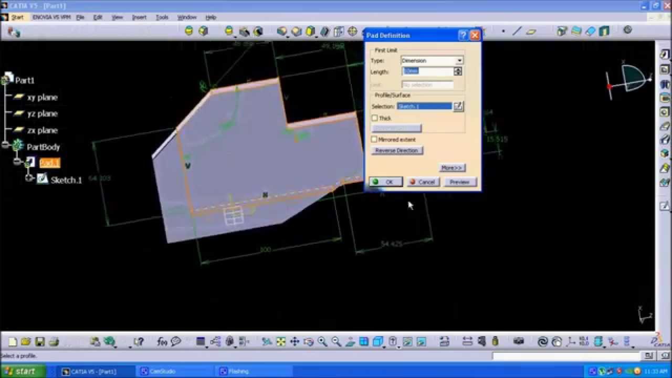This screenshot has height=378, width=672.
Task: Click the Create Multi-View icon
Action: pyautogui.click(x=364, y=342)
